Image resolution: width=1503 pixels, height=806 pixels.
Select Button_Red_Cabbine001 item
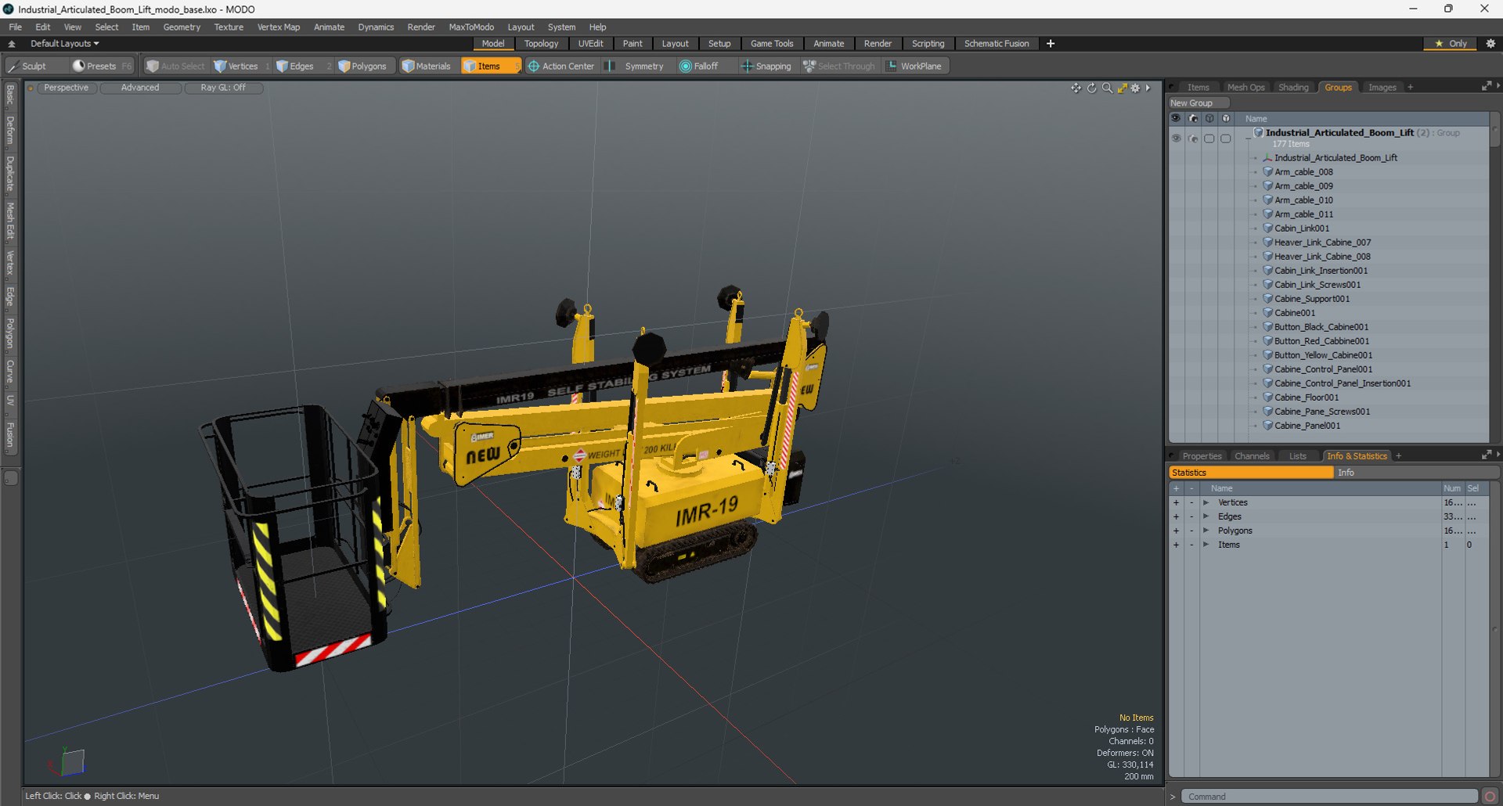(x=1321, y=341)
